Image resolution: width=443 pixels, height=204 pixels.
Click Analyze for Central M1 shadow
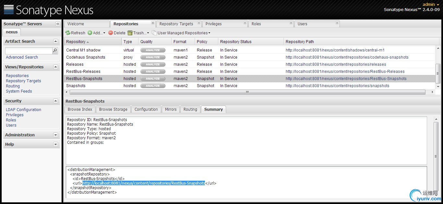[153, 50]
